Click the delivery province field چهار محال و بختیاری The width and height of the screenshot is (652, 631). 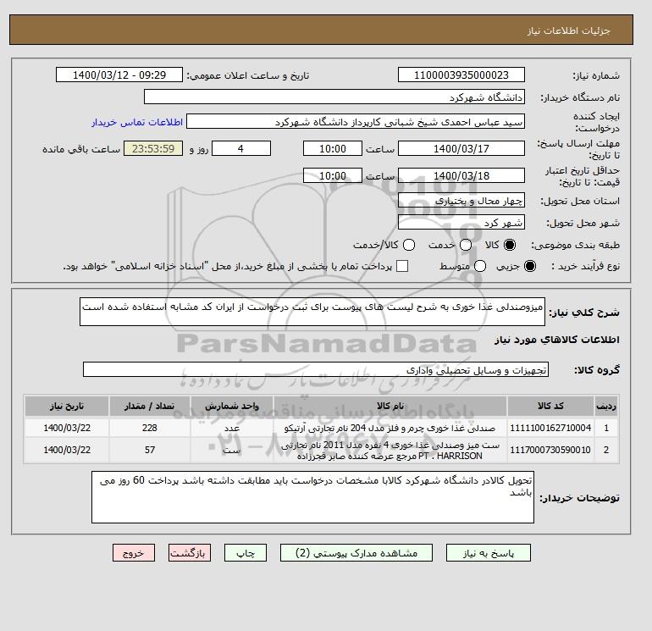[461, 201]
